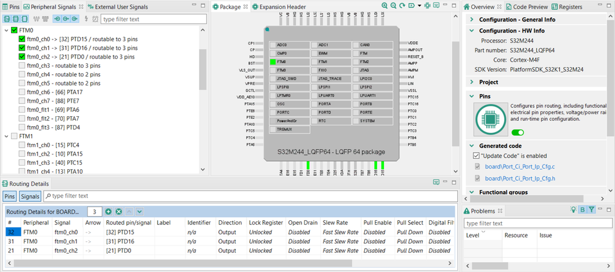This screenshot has width=615, height=272.
Task: Open the Code Preview tab
Action: pyautogui.click(x=527, y=7)
